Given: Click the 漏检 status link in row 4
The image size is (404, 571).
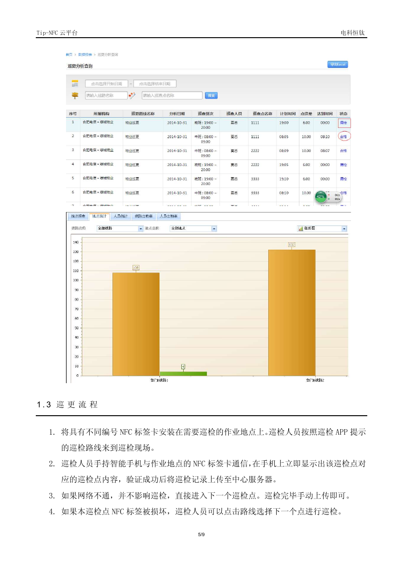Looking at the screenshot, I should click(344, 165).
